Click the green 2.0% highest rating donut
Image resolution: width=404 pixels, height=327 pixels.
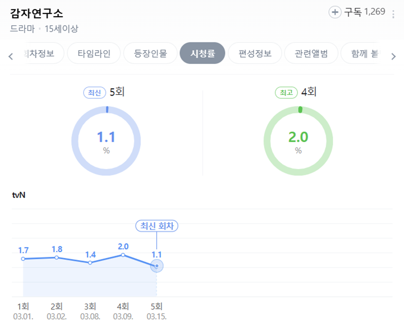coord(298,141)
